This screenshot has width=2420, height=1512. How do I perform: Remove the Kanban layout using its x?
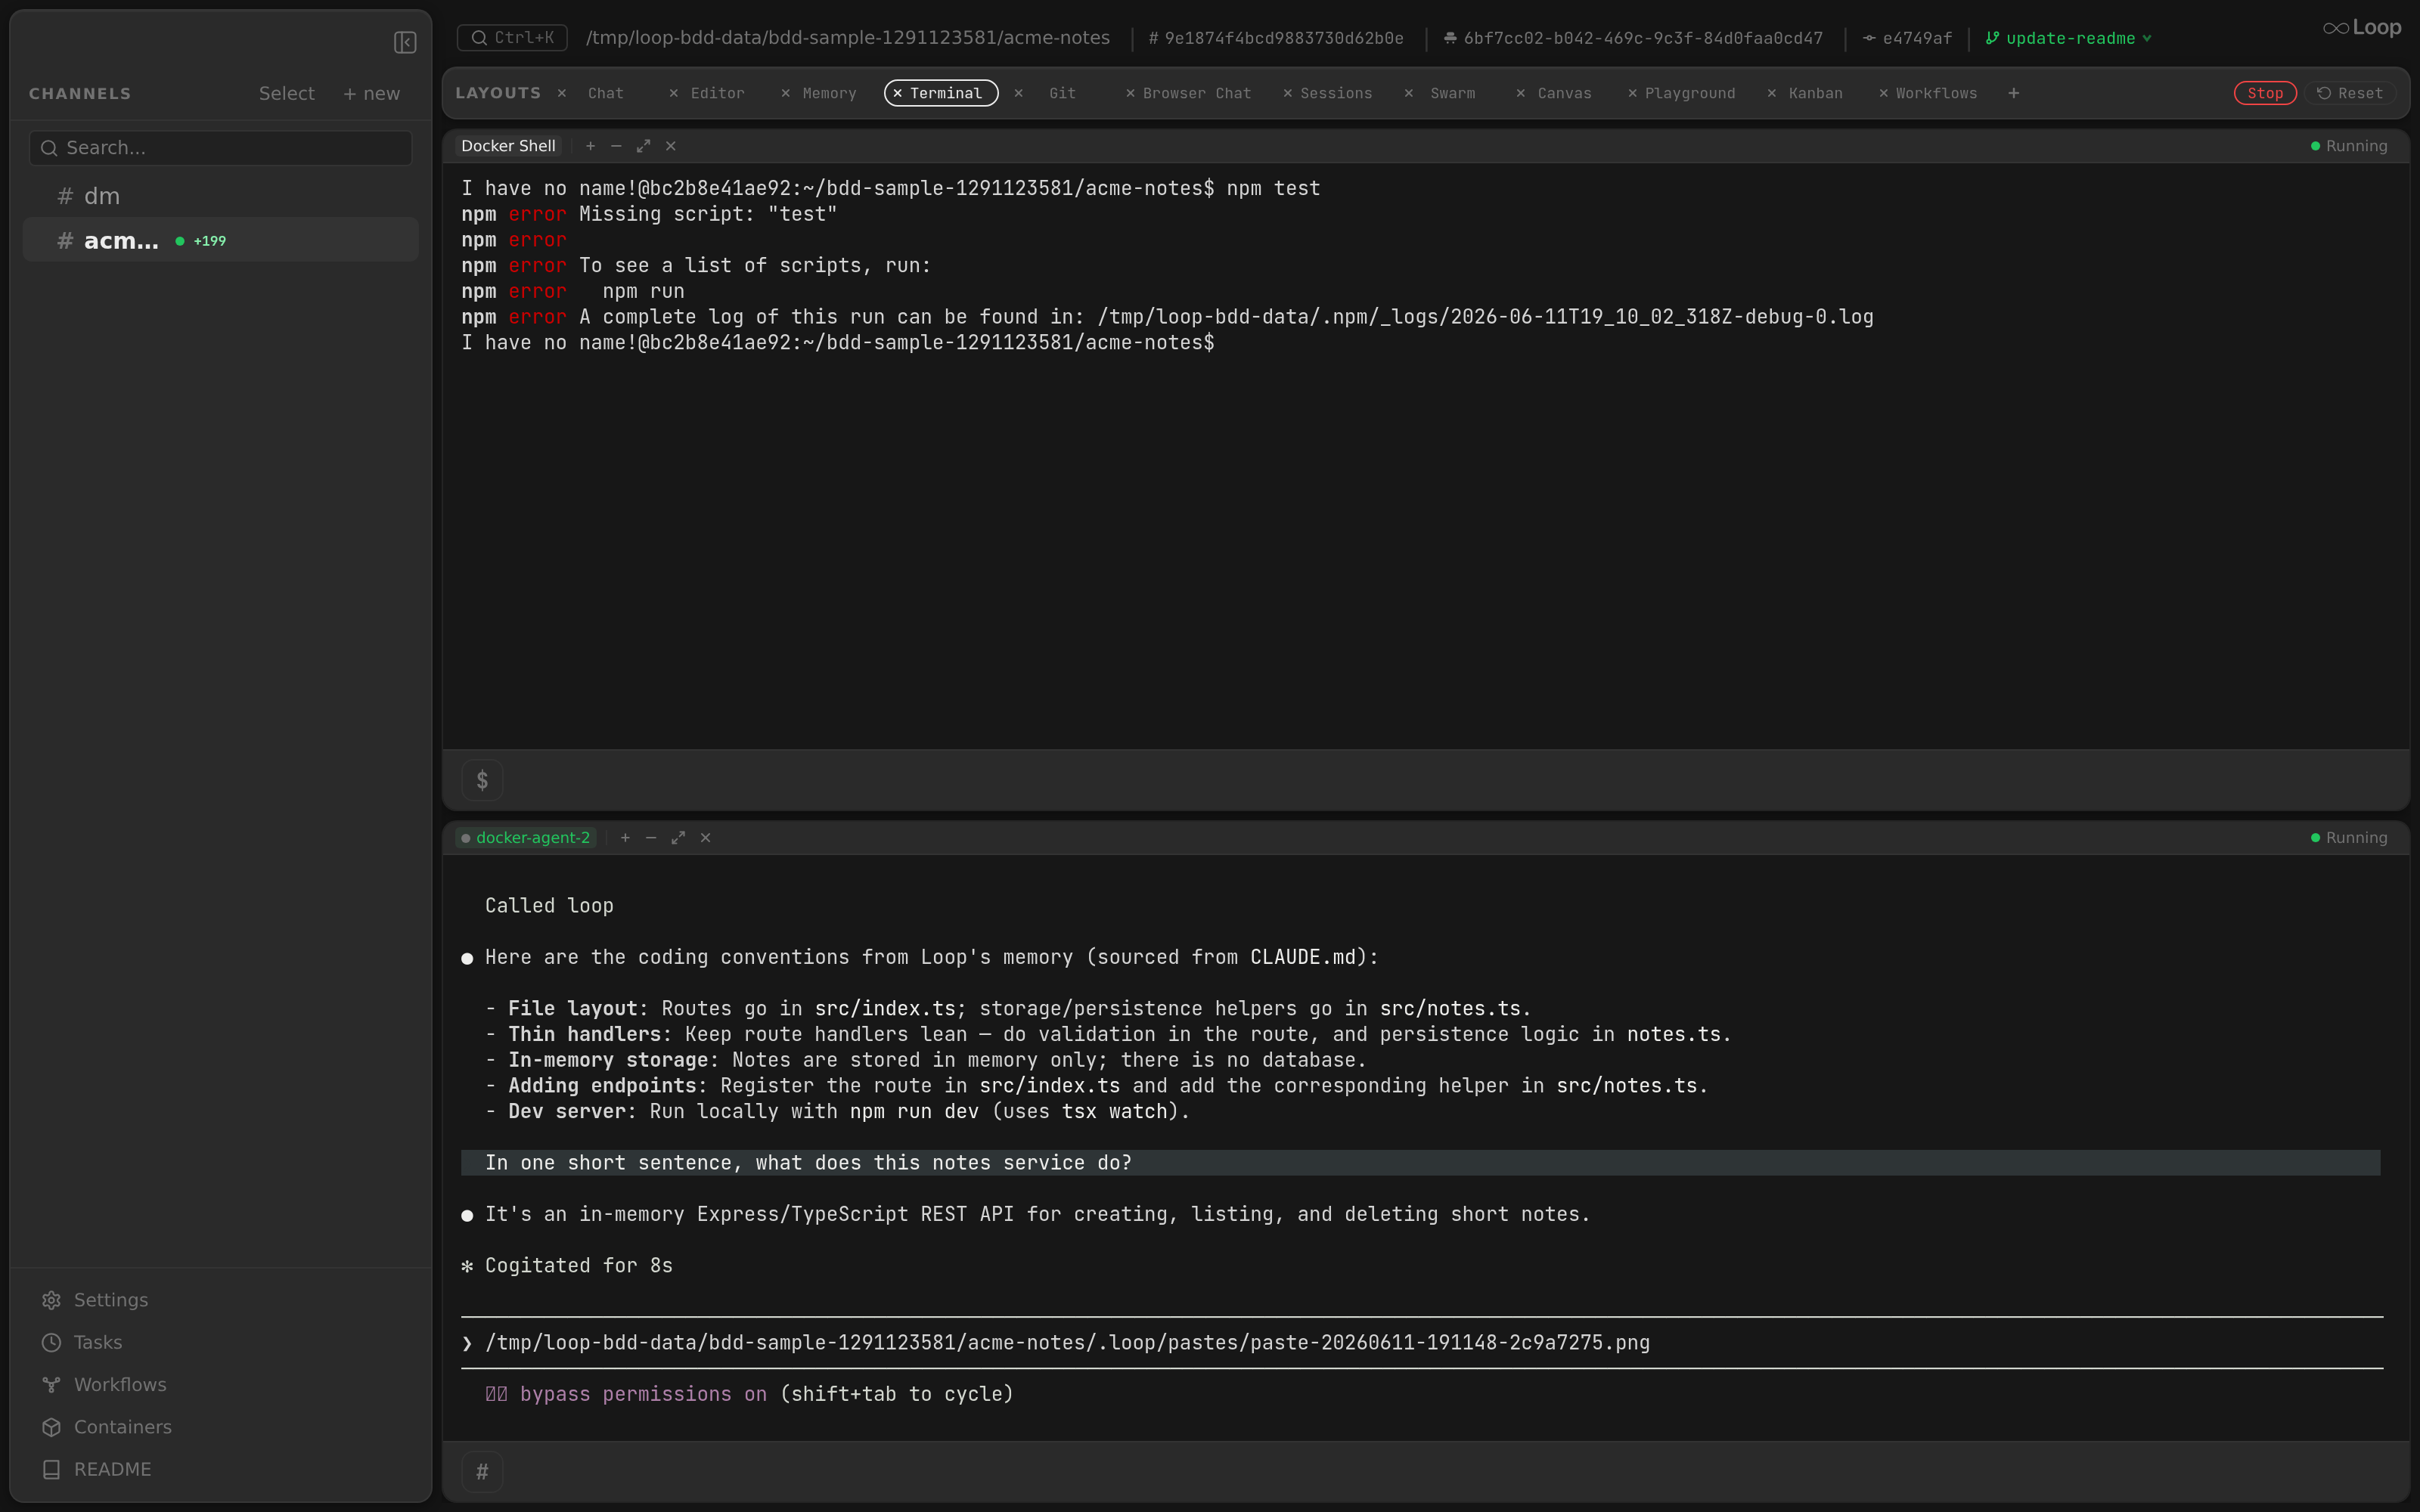pos(1772,93)
